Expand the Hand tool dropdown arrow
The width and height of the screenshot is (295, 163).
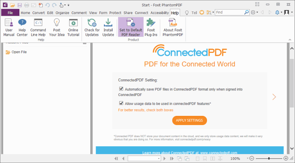coord(65,5)
